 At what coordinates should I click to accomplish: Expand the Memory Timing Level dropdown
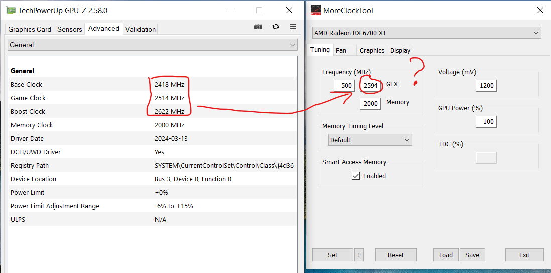coord(370,140)
